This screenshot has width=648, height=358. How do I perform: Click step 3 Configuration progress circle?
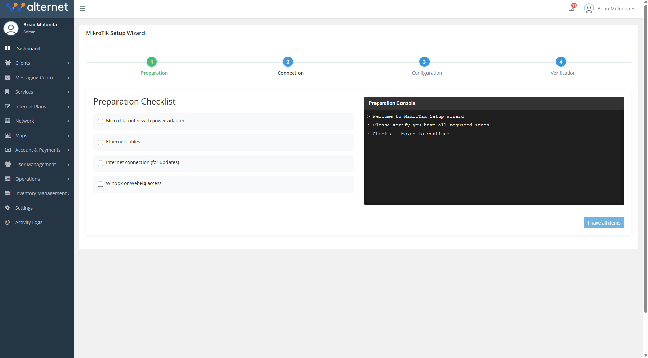click(424, 62)
